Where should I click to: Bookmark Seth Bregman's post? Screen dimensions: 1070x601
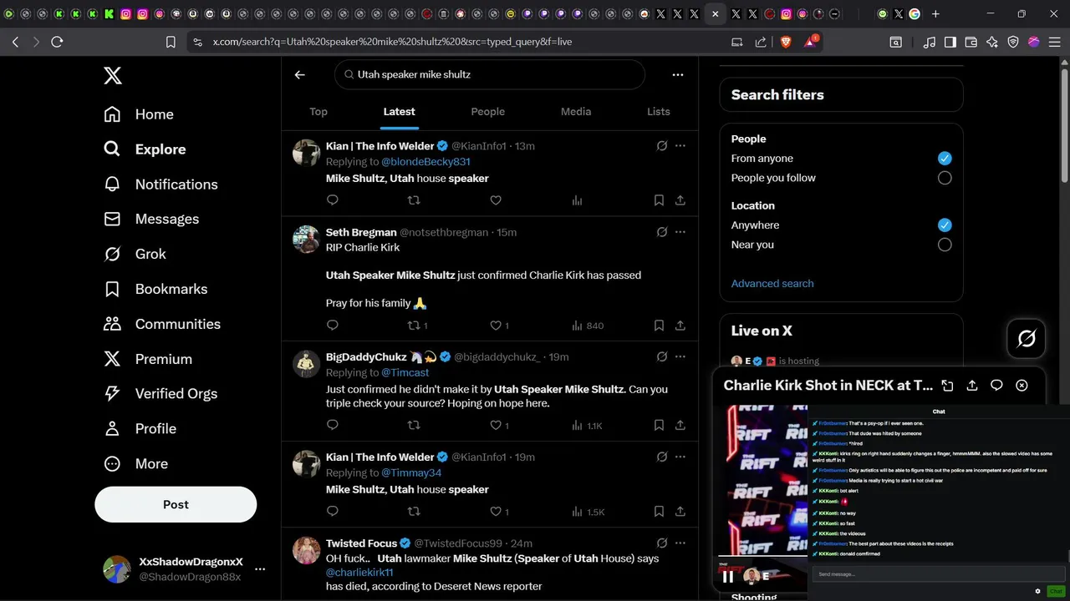point(659,326)
